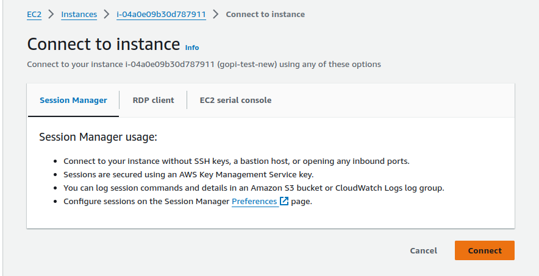
Task: Click the external link icon after Preferences
Action: pyautogui.click(x=284, y=201)
